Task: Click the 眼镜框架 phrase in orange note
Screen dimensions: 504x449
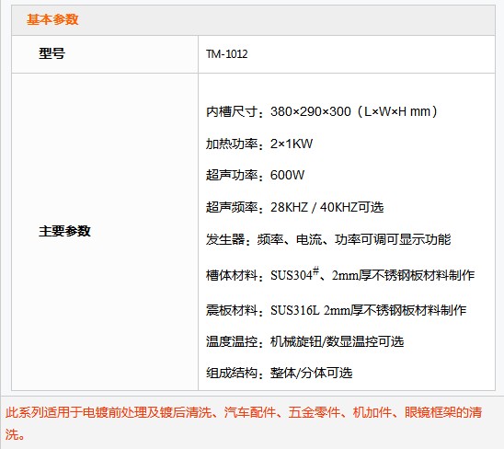Action: [430, 412]
